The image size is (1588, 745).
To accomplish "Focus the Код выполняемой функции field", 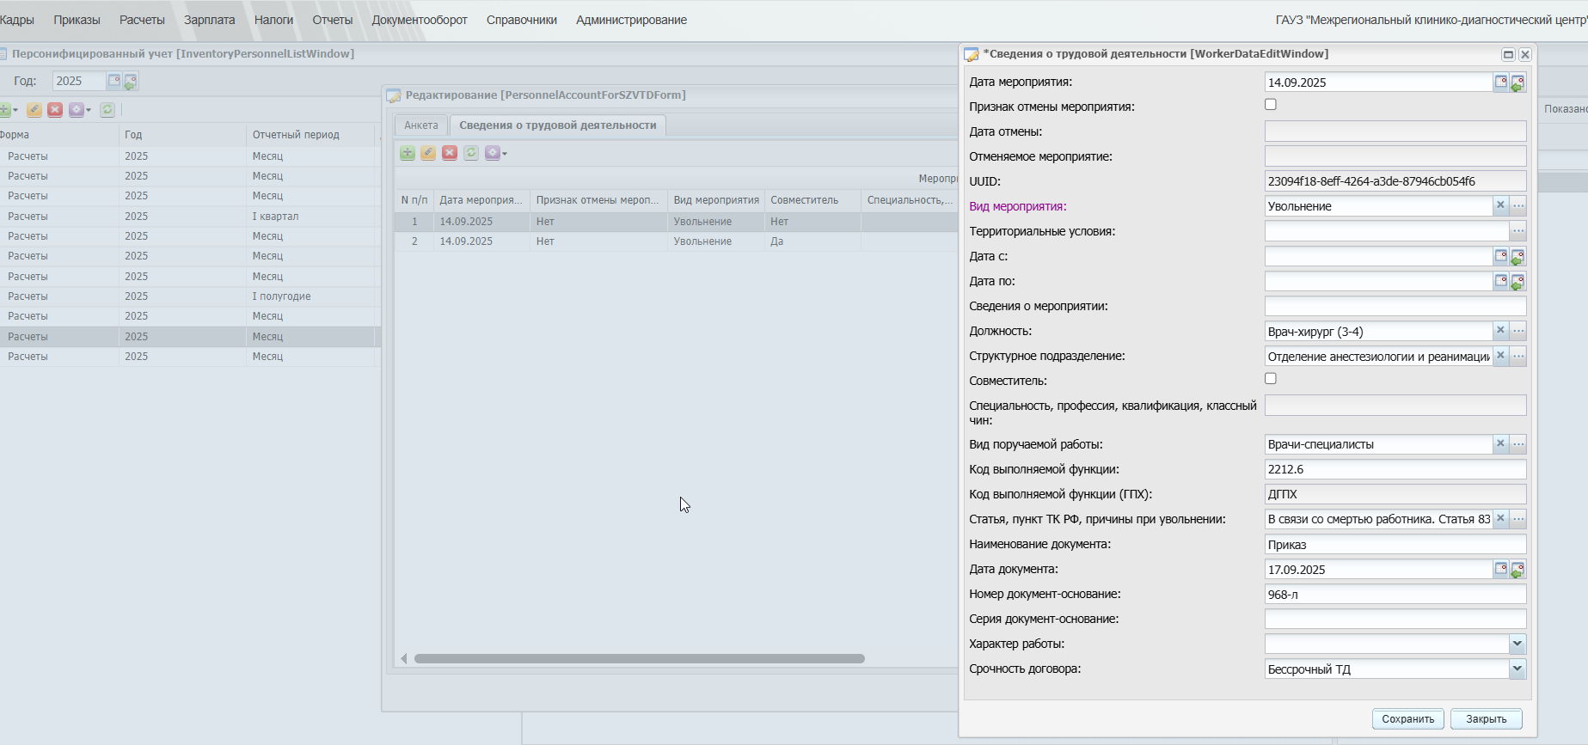I will click(x=1395, y=469).
